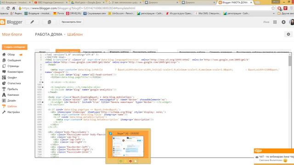Open Статистика in the sidebar
Image resolution: width=294 pixels, height=165 pixels.
click(x=14, y=83)
